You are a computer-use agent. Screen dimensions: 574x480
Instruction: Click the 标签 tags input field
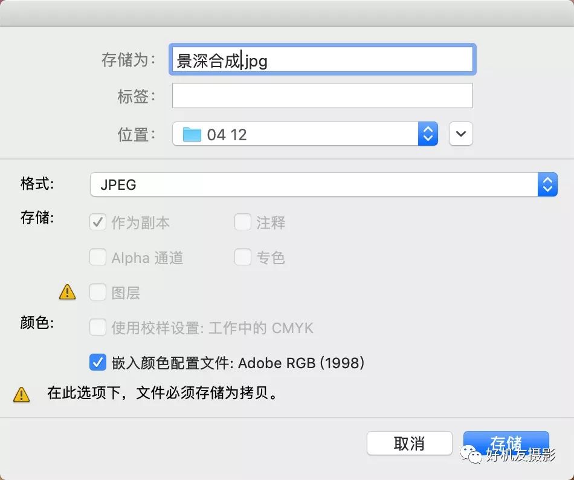point(323,96)
